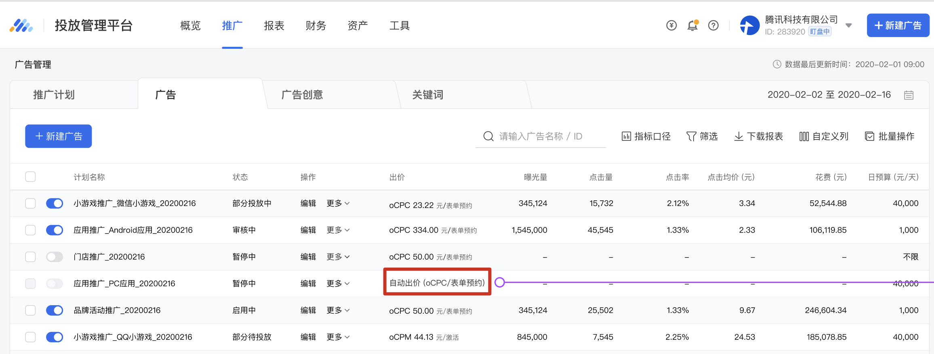Click 编辑 for 应用推广_Android应用

point(308,230)
